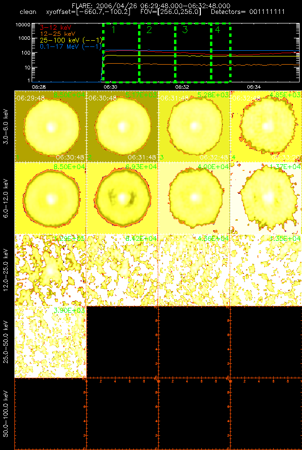Image resolution: width=302 pixels, height=450 pixels.
Task: Select the 12-25 keV legend entry
Action: point(57,34)
